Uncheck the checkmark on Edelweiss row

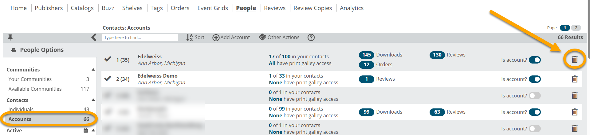[108, 59]
